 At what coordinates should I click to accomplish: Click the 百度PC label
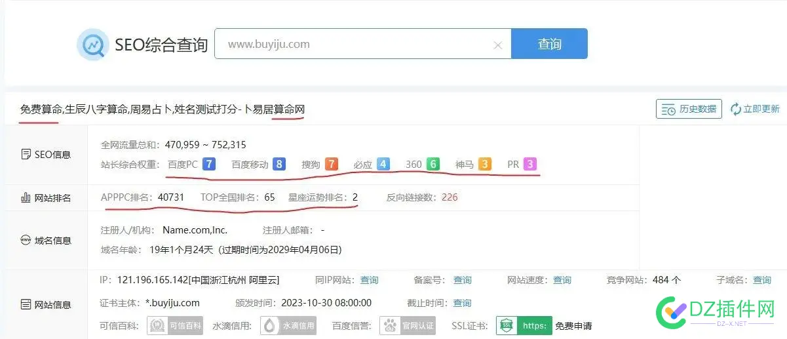point(183,165)
